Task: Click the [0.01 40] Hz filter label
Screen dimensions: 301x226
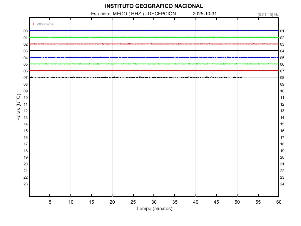Action: [x=268, y=14]
